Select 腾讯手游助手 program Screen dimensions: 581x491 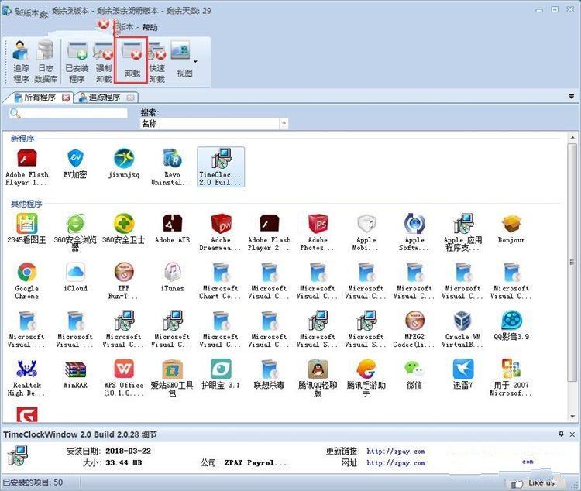pos(366,378)
